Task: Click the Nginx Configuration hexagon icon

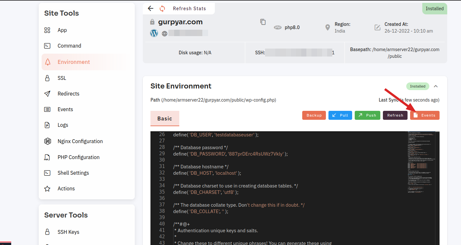Action: tap(47, 141)
